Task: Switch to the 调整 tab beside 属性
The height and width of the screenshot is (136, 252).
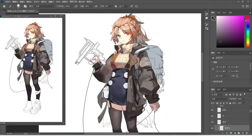Action: [x=219, y=53]
